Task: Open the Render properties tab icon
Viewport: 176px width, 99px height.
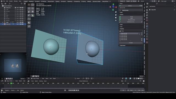Action: click(147, 10)
